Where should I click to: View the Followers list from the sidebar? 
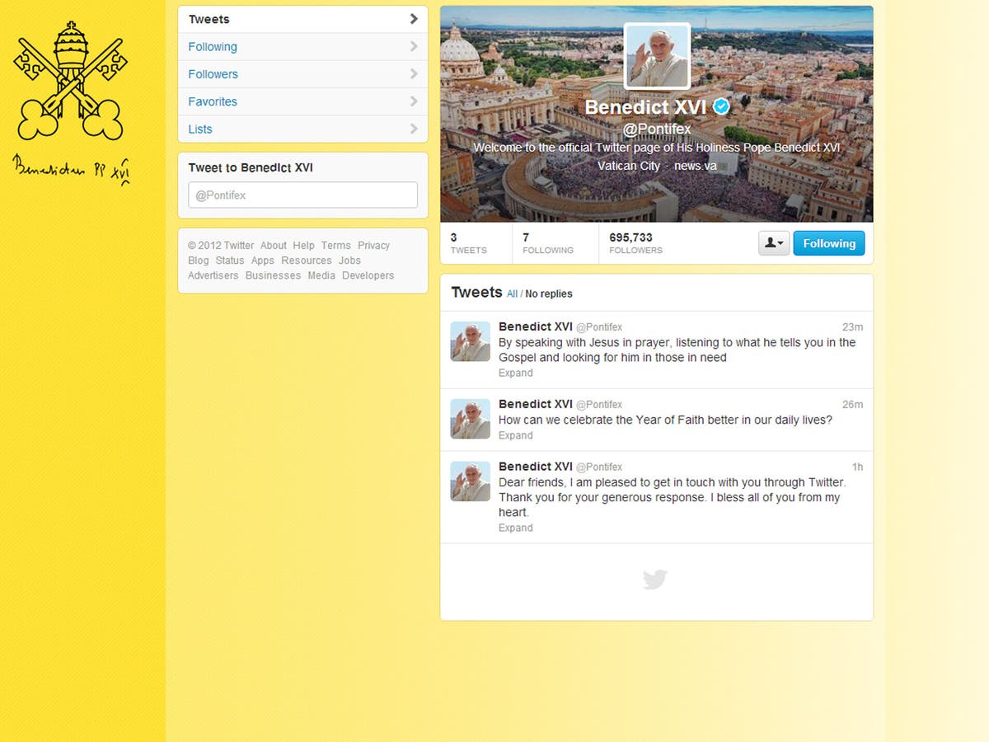pos(213,74)
